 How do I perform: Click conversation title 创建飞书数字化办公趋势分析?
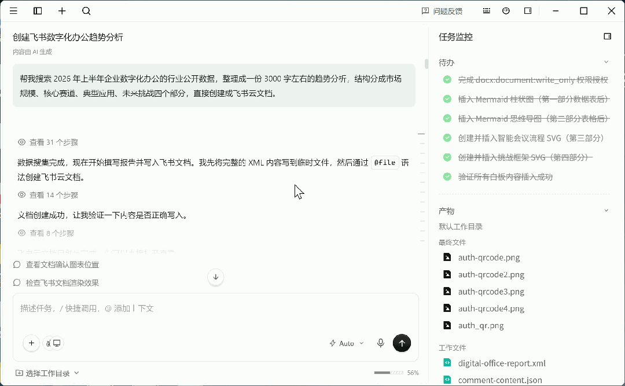(68, 37)
